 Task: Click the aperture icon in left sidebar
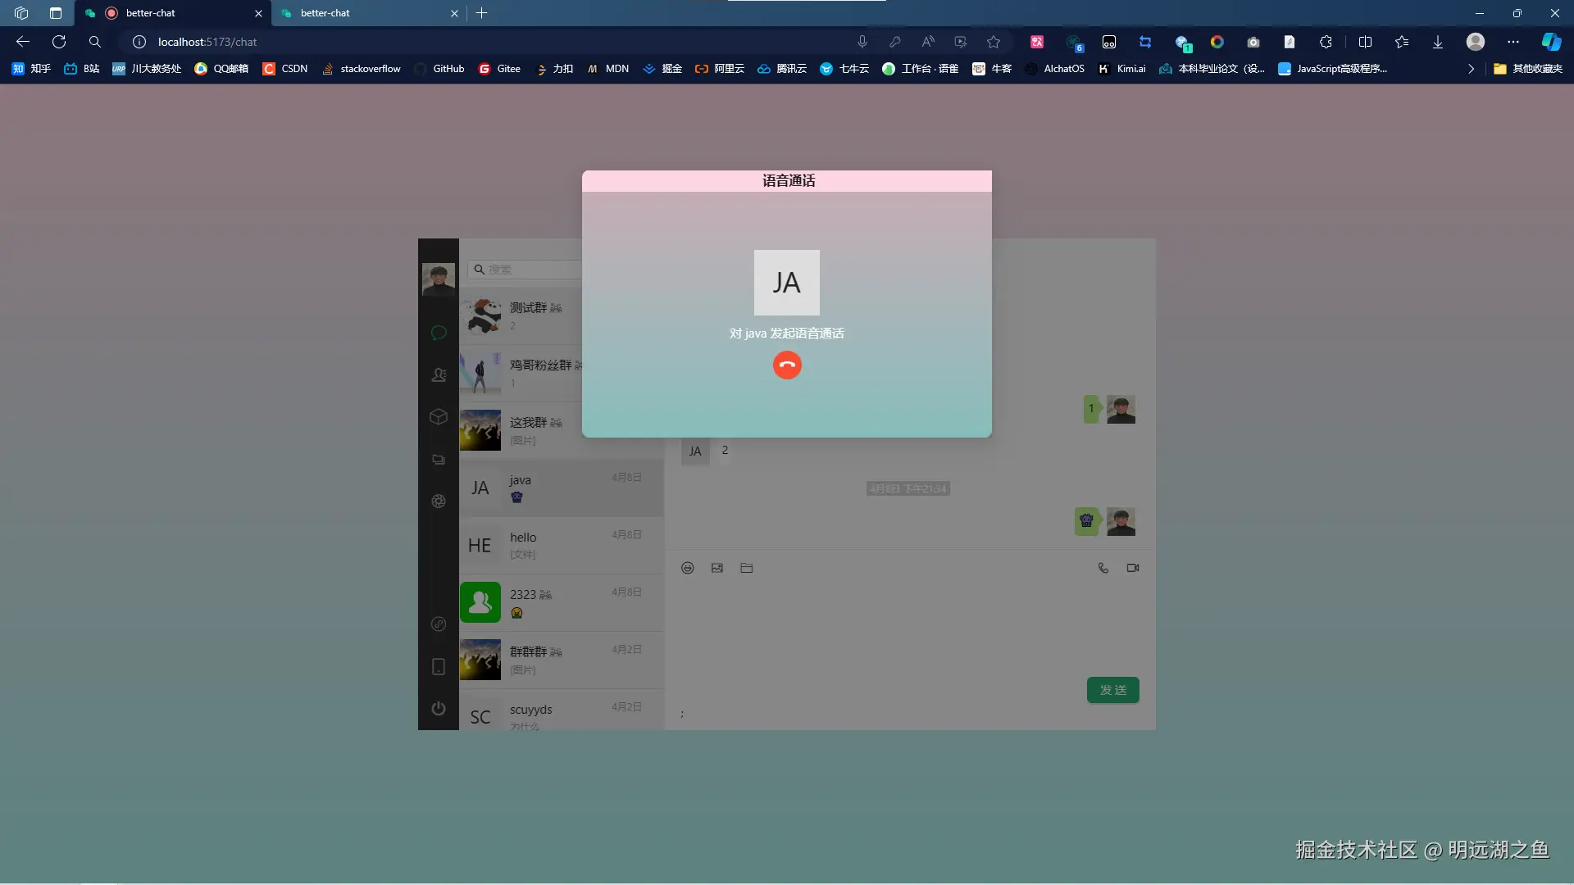click(x=439, y=501)
